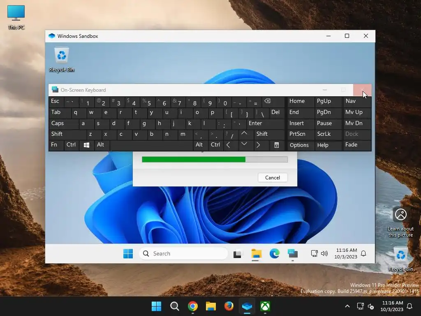Open host desktop Recycle Bin
The height and width of the screenshot is (316, 421).
400,259
